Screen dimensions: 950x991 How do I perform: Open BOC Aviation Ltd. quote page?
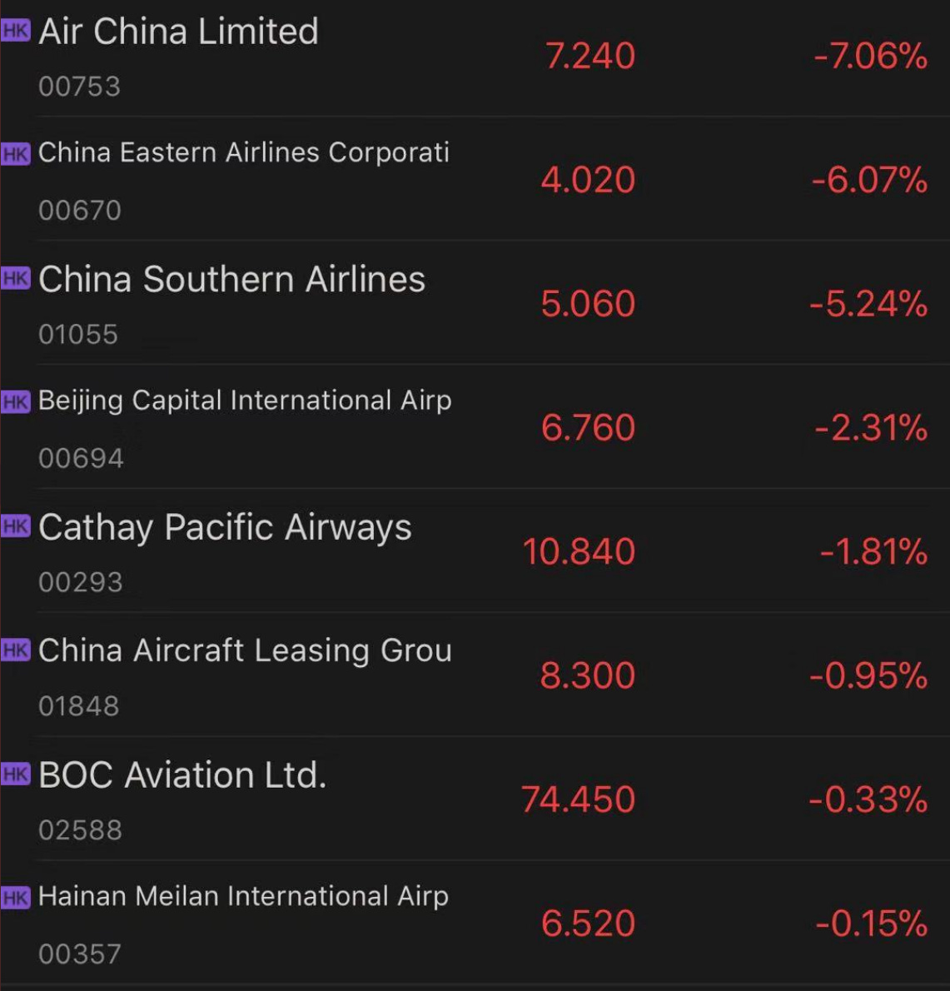475,798
